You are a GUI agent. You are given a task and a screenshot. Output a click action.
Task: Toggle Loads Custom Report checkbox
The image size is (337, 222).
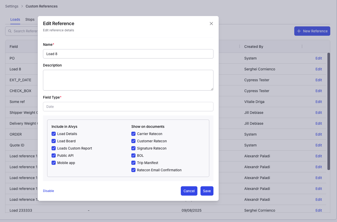pyautogui.click(x=54, y=148)
